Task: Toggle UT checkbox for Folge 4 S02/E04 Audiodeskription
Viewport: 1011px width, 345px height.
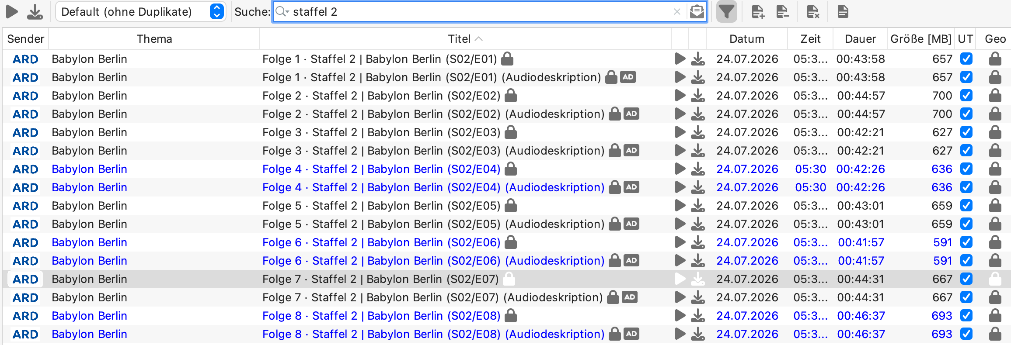Action: tap(966, 187)
